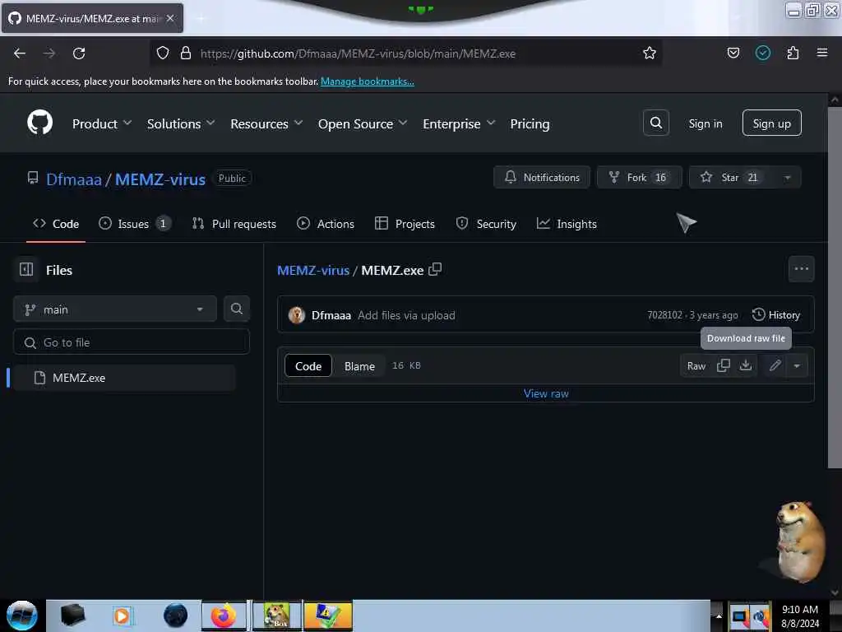Click Manage bookmarks link
The height and width of the screenshot is (632, 842).
pos(368,81)
